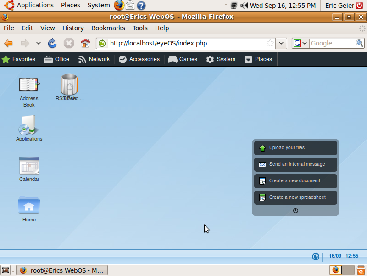Click the red shutdown icon by Eric Geier
The image size is (367, 276).
pos(360,5)
